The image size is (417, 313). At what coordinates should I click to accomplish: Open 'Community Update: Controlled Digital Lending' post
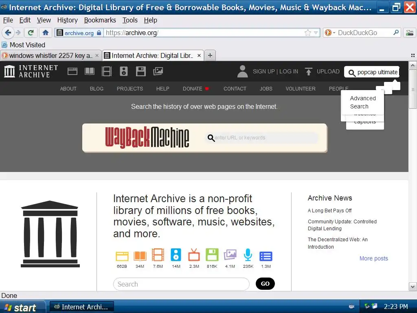[342, 225]
